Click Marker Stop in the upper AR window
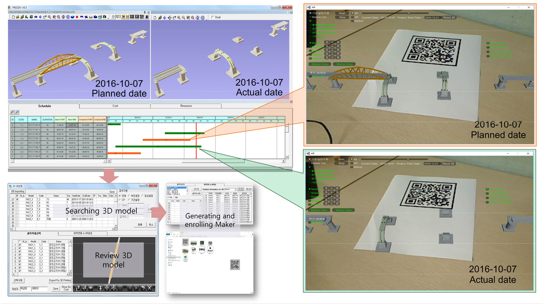The width and height of the screenshot is (543, 304). 345,64
